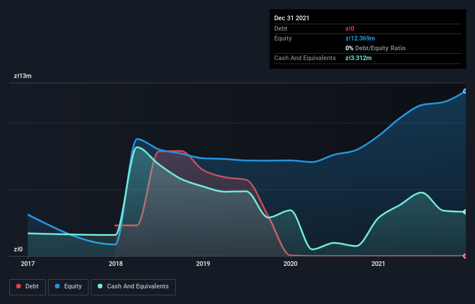Click the Equity row label in the tooltip
Viewport: 475px width, 304px height.
[283, 38]
